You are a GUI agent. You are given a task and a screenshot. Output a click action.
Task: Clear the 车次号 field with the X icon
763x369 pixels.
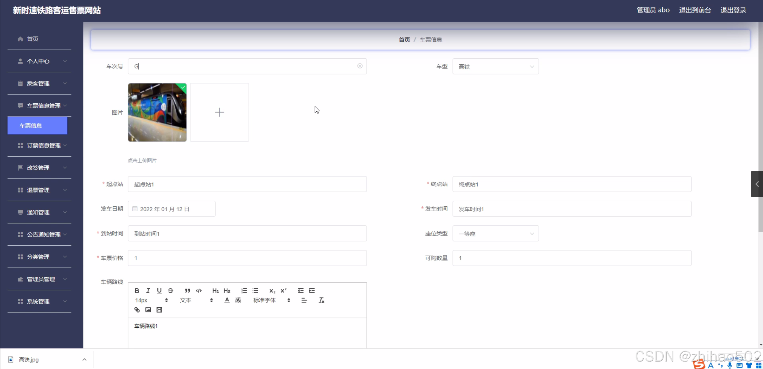[360, 66]
